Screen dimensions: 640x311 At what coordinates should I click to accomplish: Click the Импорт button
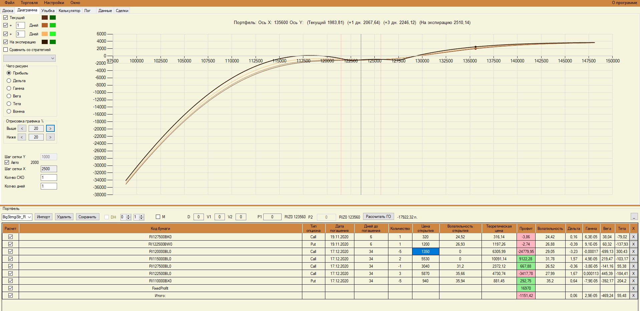pyautogui.click(x=43, y=217)
